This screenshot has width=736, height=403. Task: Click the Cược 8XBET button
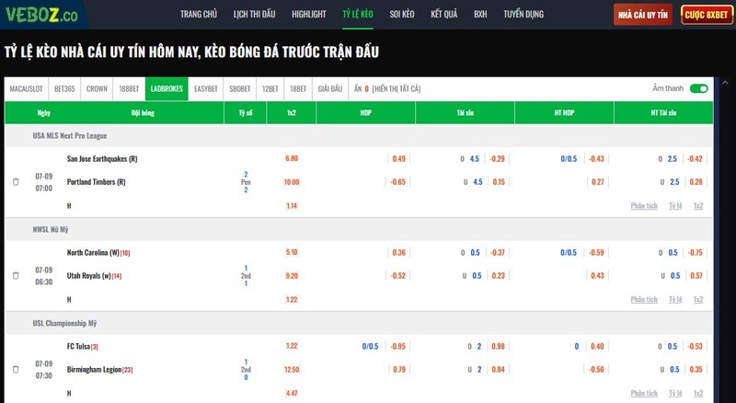tap(707, 15)
